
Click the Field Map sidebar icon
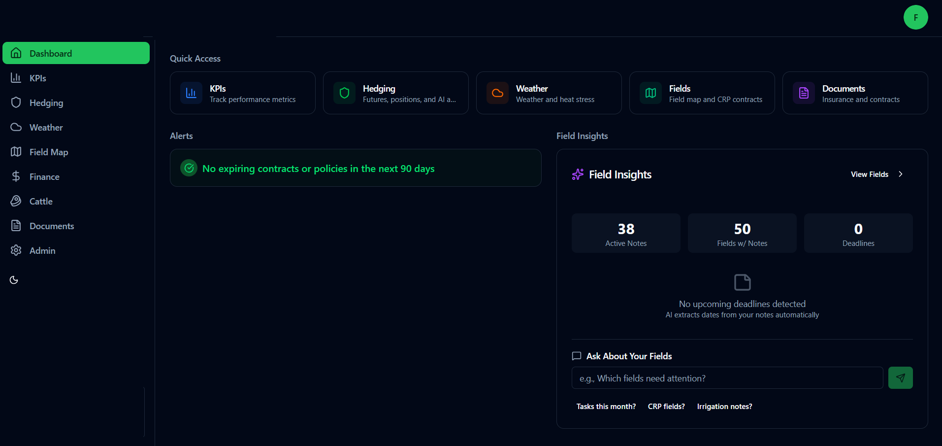tap(16, 152)
